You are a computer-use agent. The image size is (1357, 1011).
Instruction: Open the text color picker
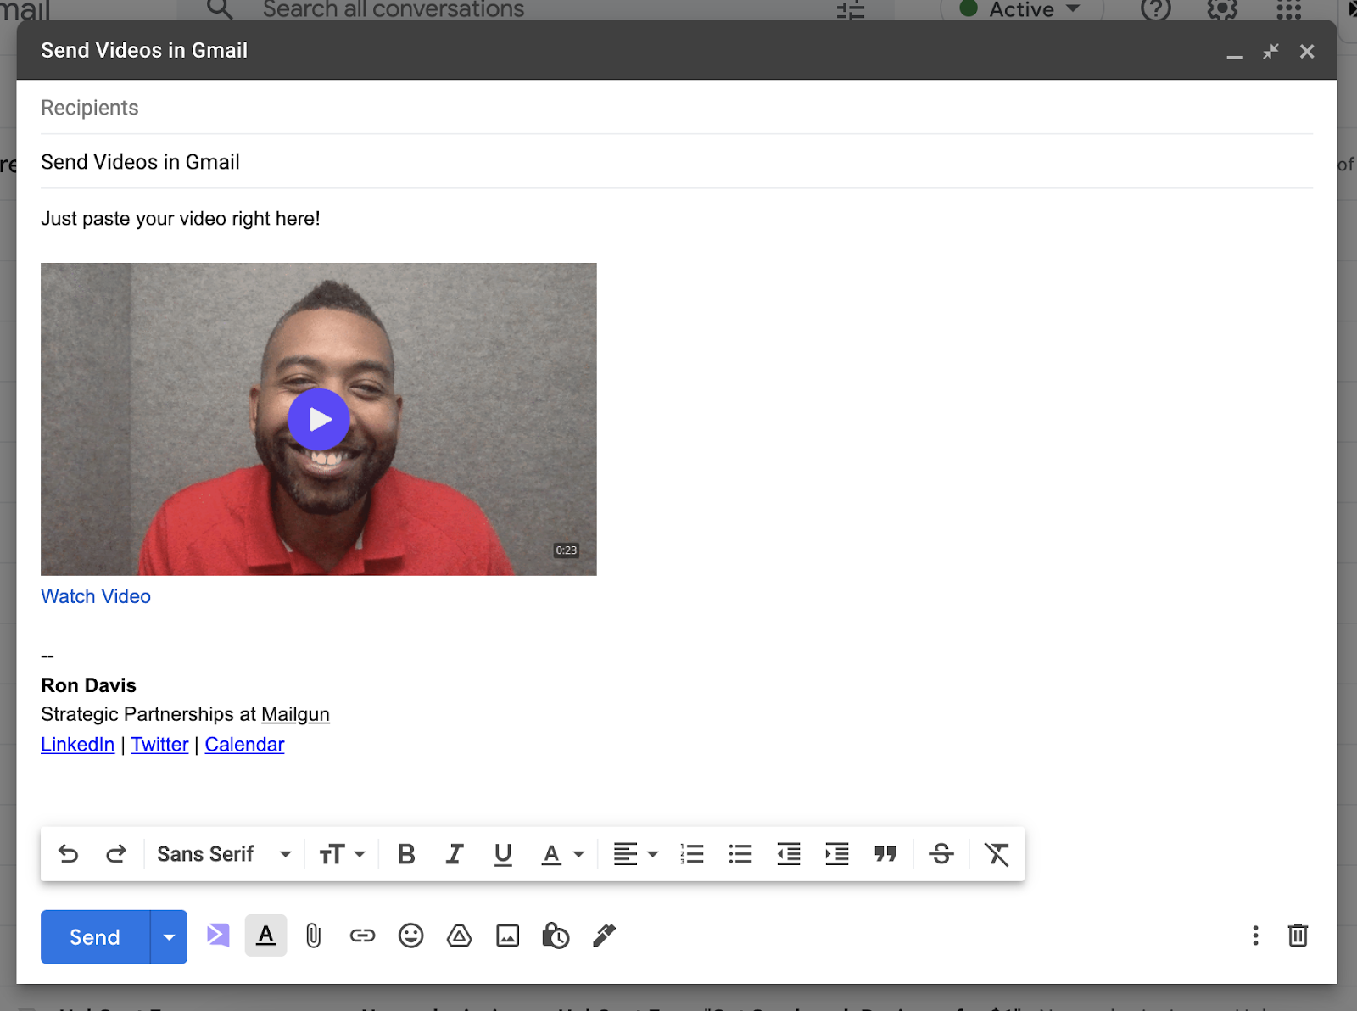562,854
